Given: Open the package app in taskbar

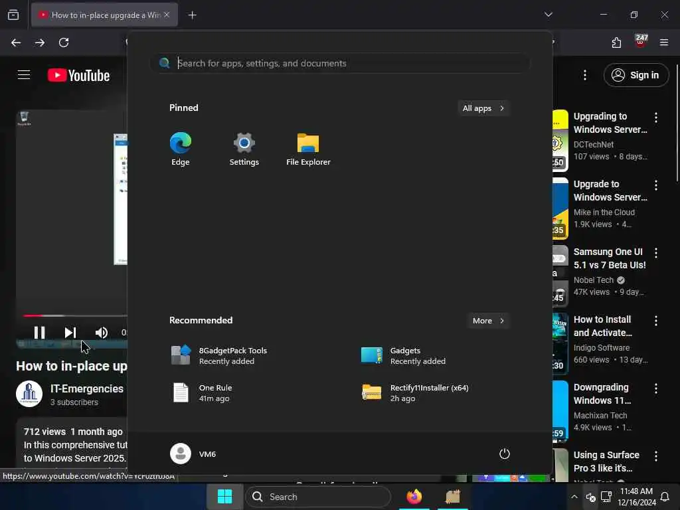Looking at the screenshot, I should pyautogui.click(x=452, y=497).
